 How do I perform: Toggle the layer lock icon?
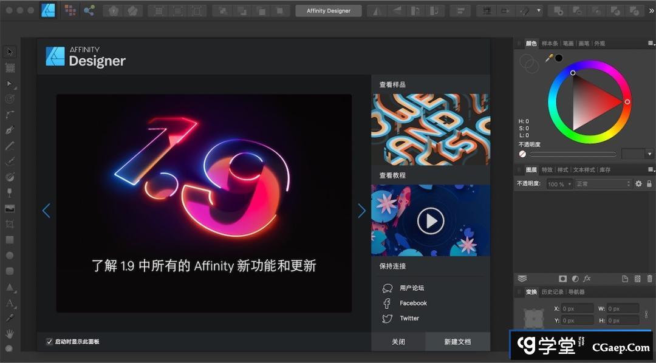[x=649, y=184]
